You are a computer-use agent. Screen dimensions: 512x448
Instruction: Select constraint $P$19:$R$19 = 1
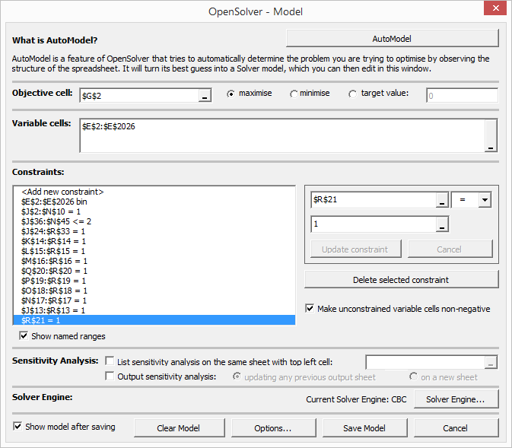pyautogui.click(x=154, y=281)
